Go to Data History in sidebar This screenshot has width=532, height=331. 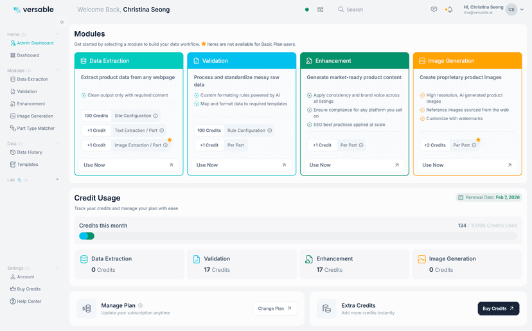coord(26,152)
